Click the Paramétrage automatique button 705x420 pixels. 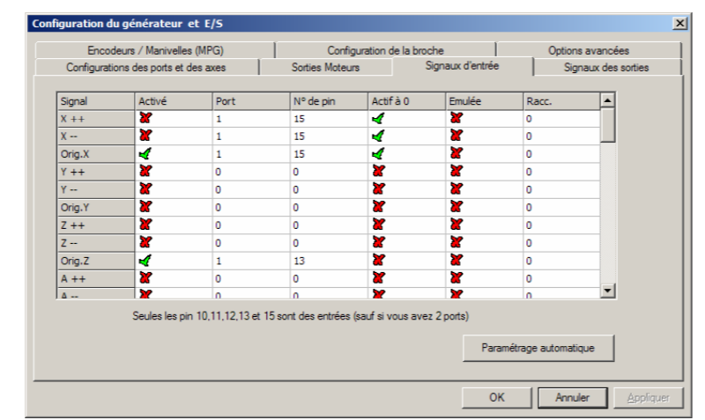538,348
